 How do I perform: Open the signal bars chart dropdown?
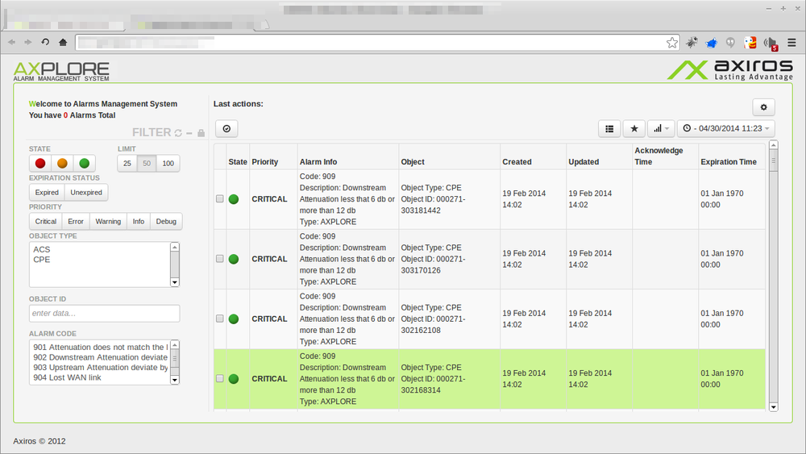click(661, 128)
